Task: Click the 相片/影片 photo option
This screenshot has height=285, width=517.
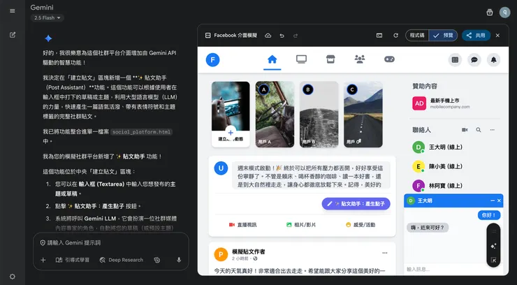Action: pos(301,225)
